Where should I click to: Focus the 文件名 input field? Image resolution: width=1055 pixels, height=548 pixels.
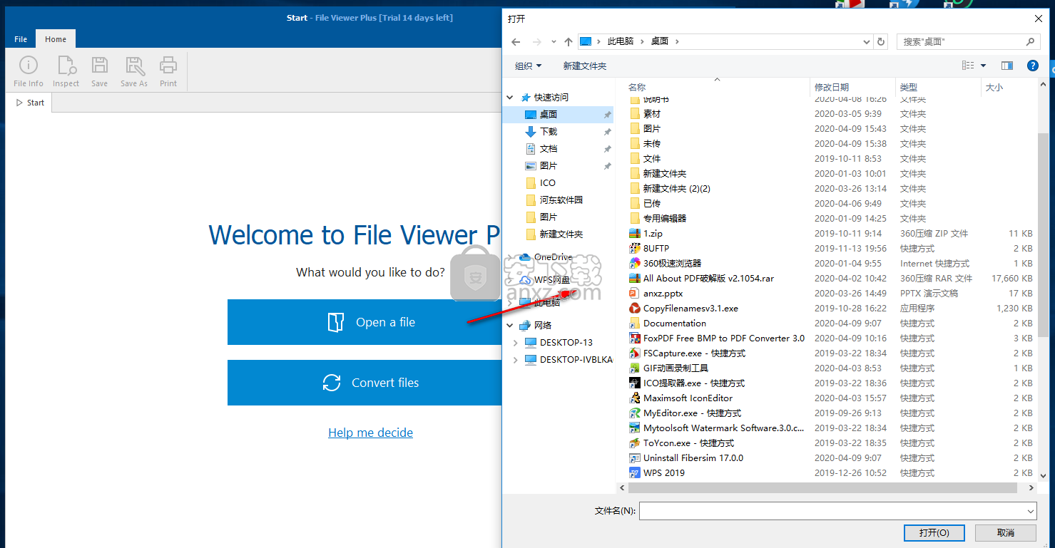(x=832, y=511)
